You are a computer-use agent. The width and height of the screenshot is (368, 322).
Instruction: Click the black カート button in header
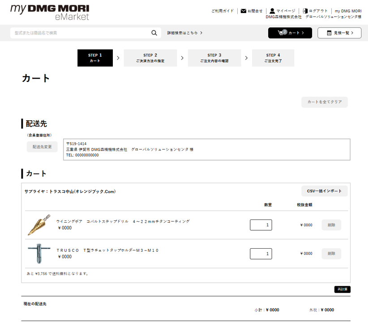(290, 33)
